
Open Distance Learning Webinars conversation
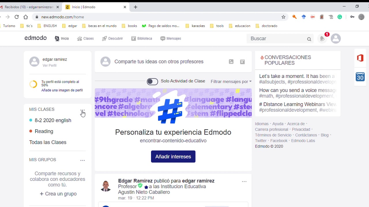[298, 104]
